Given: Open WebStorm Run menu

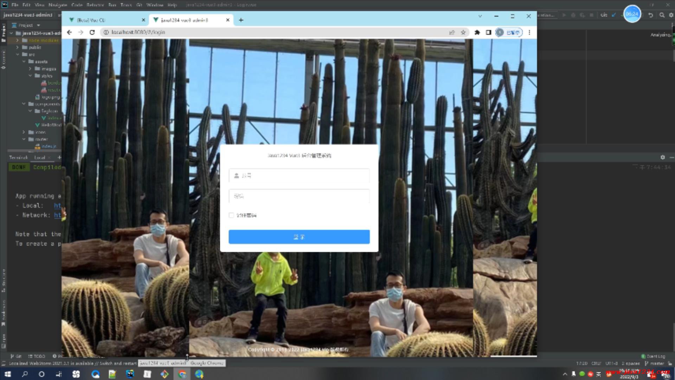Looking at the screenshot, I should coord(112,5).
